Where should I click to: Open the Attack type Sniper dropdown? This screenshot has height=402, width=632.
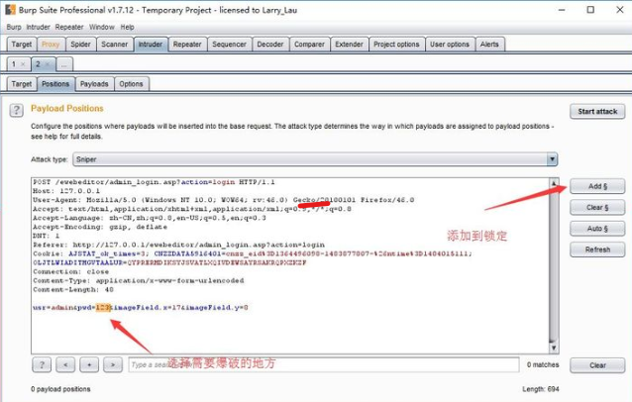click(x=315, y=159)
